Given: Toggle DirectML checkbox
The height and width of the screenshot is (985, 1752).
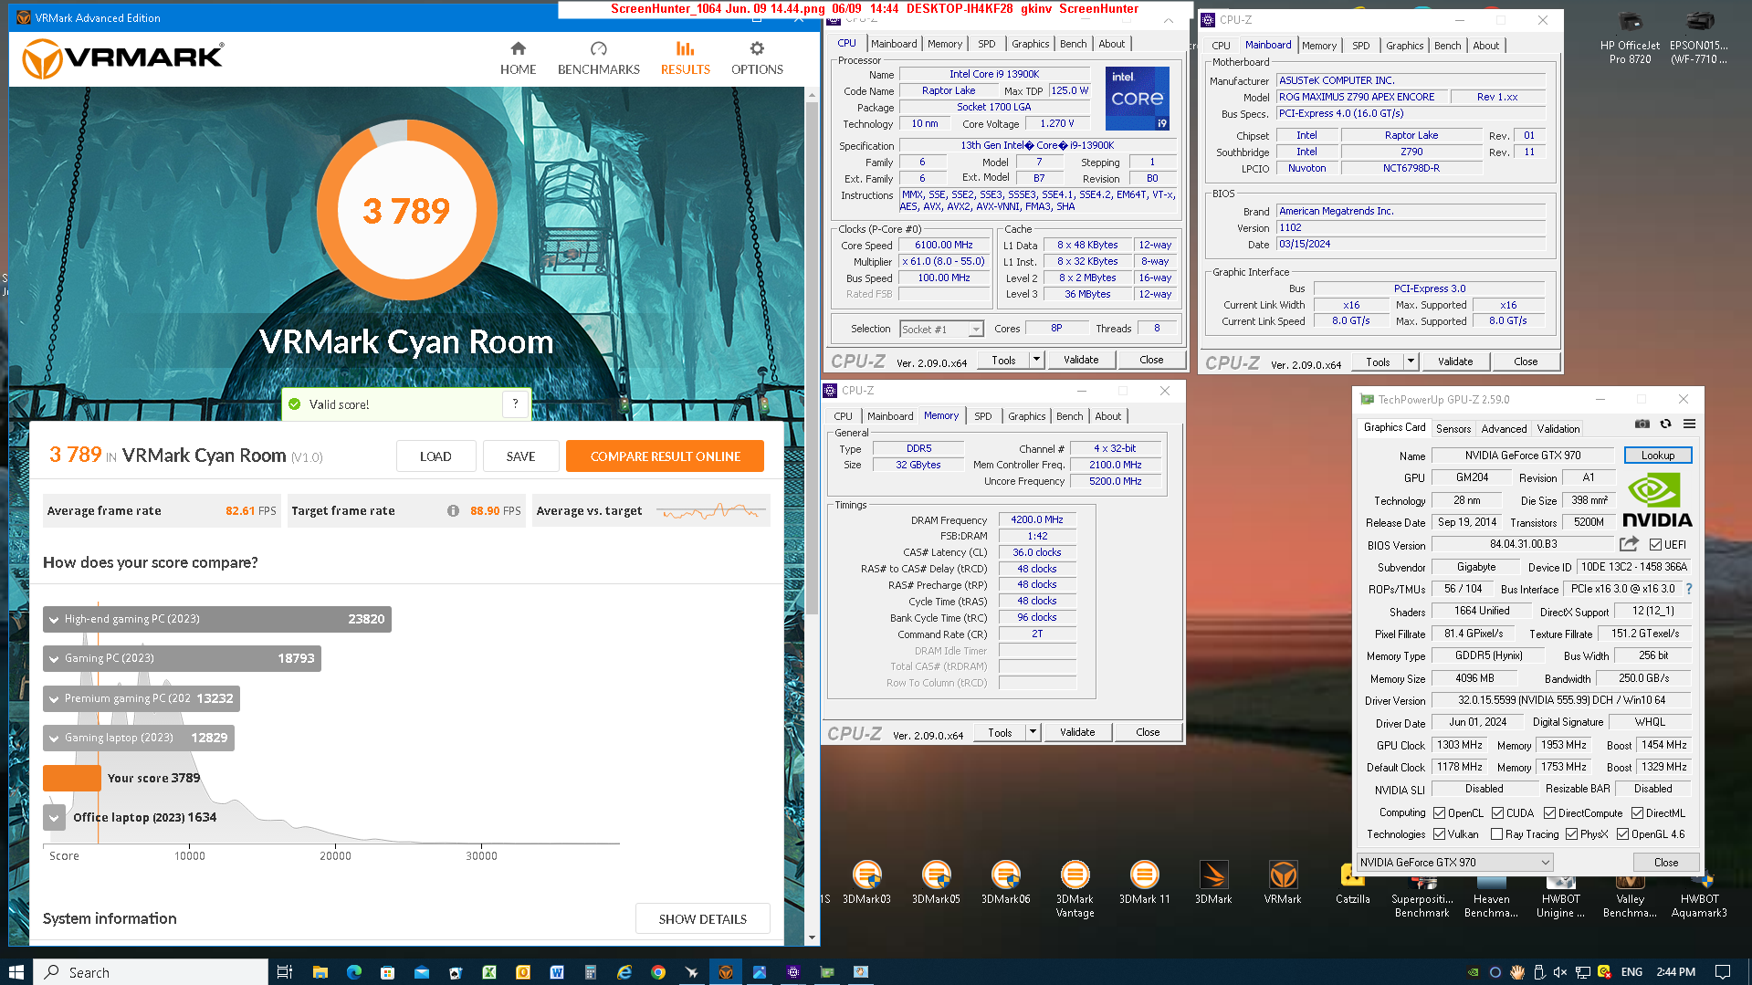Looking at the screenshot, I should (1637, 813).
